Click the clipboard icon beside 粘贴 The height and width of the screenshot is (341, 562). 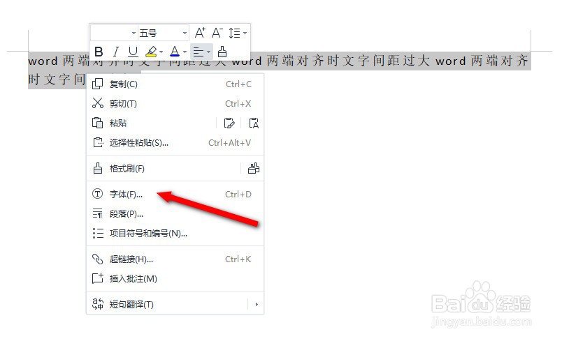(97, 123)
